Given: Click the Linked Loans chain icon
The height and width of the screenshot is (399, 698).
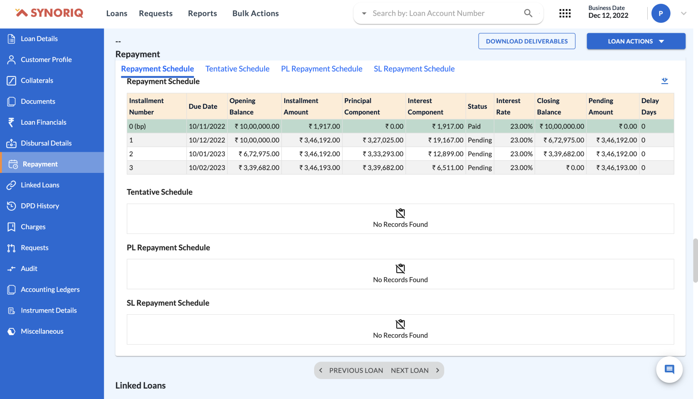Looking at the screenshot, I should (11, 185).
